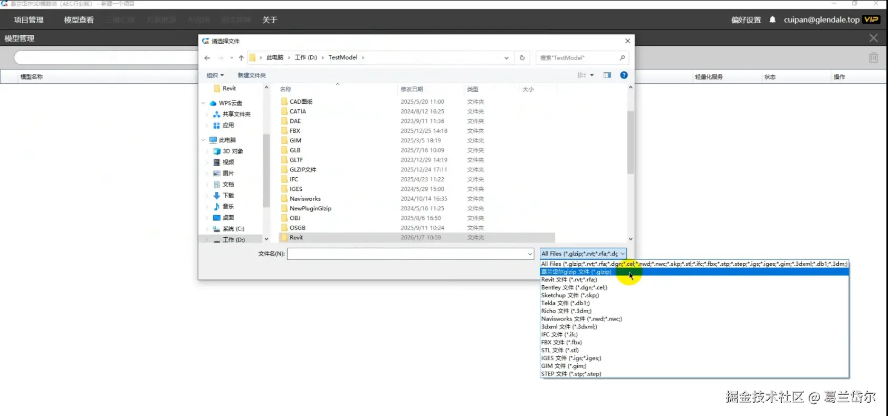This screenshot has width=888, height=416.
Task: Select All Files filter option
Action: [x=694, y=264]
